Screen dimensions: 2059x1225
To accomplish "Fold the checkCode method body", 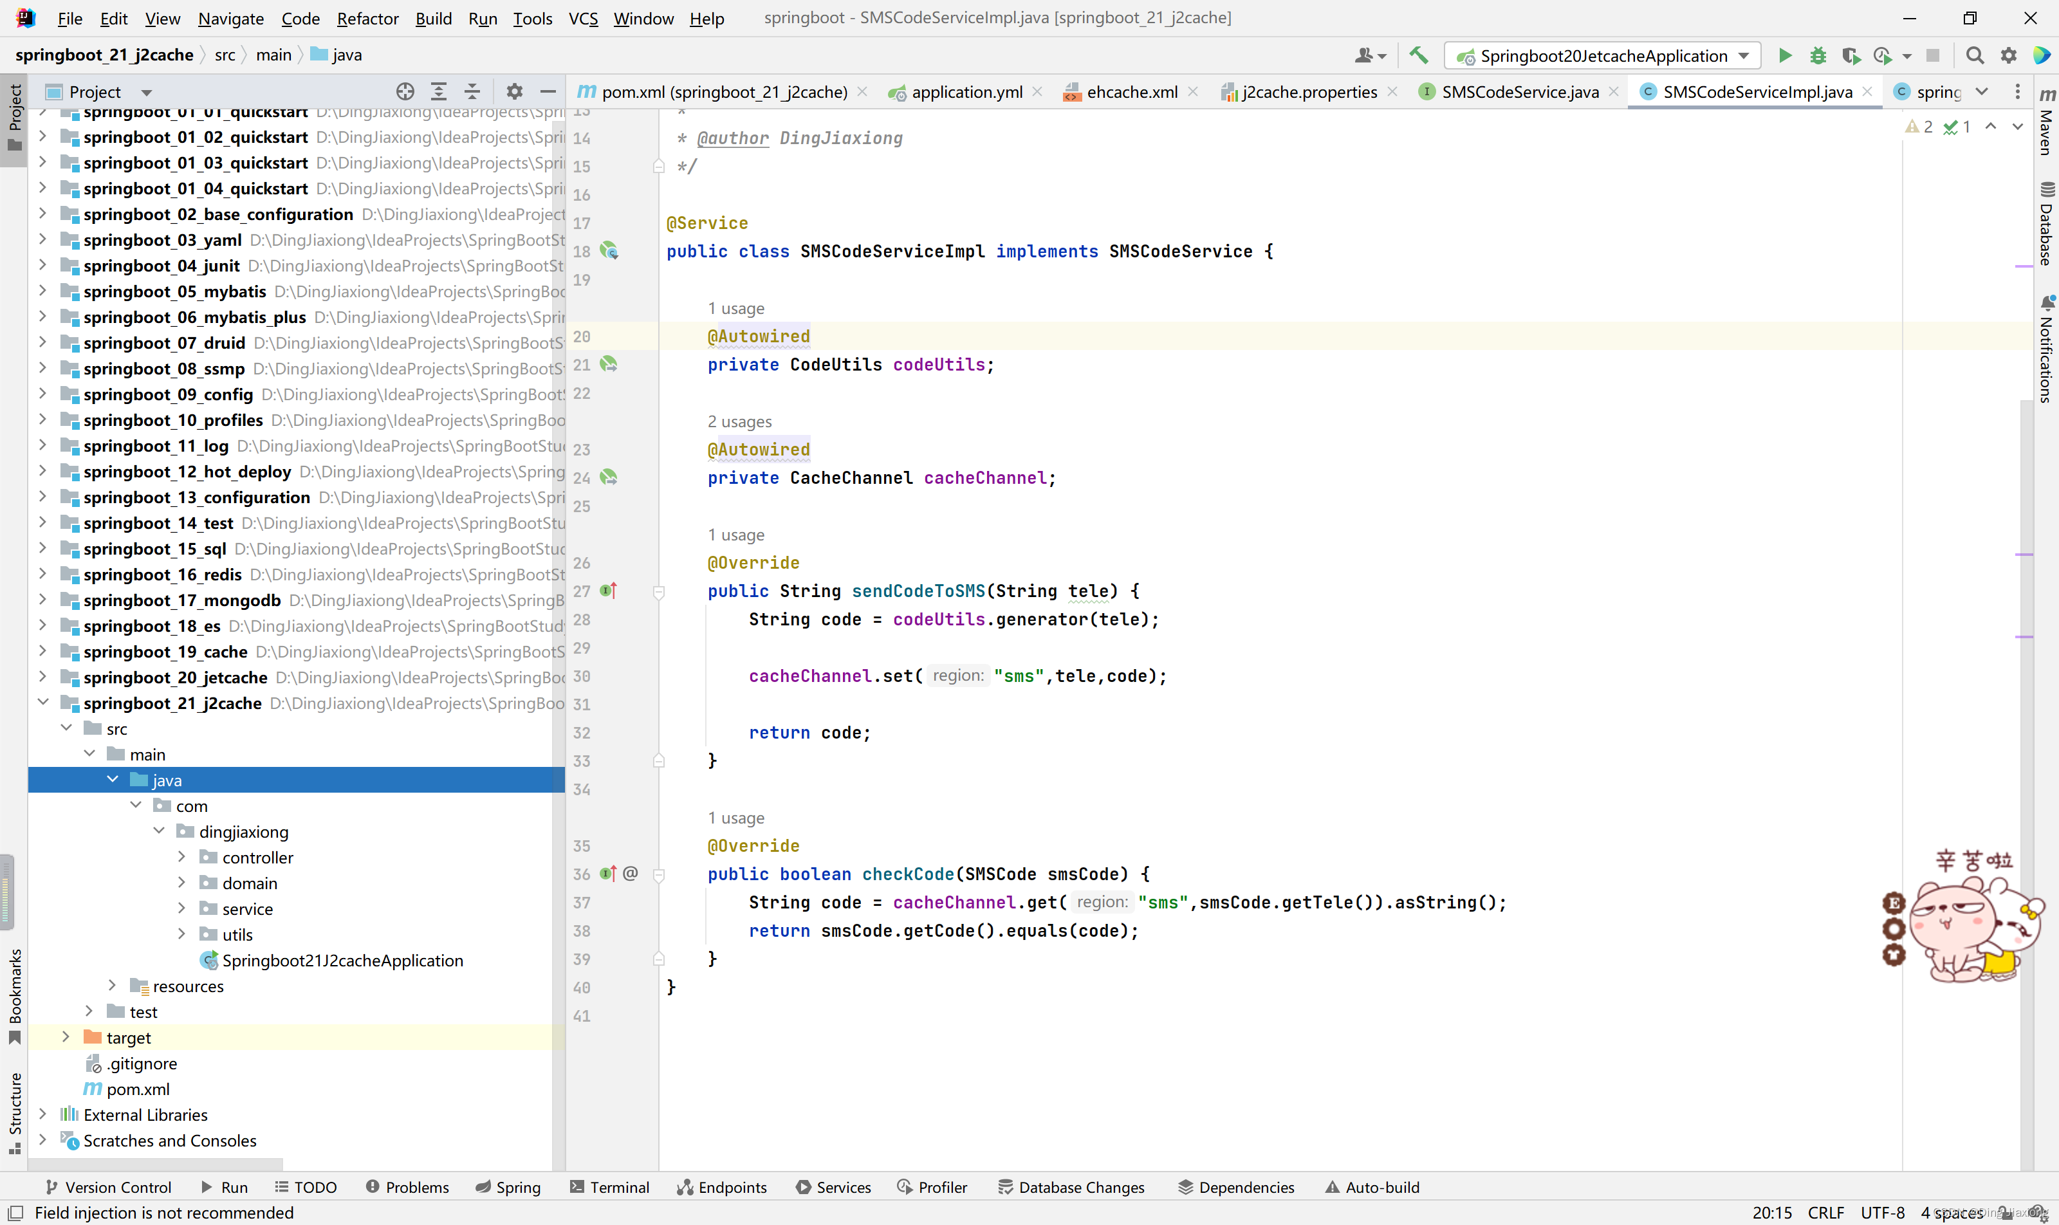I will pyautogui.click(x=659, y=875).
